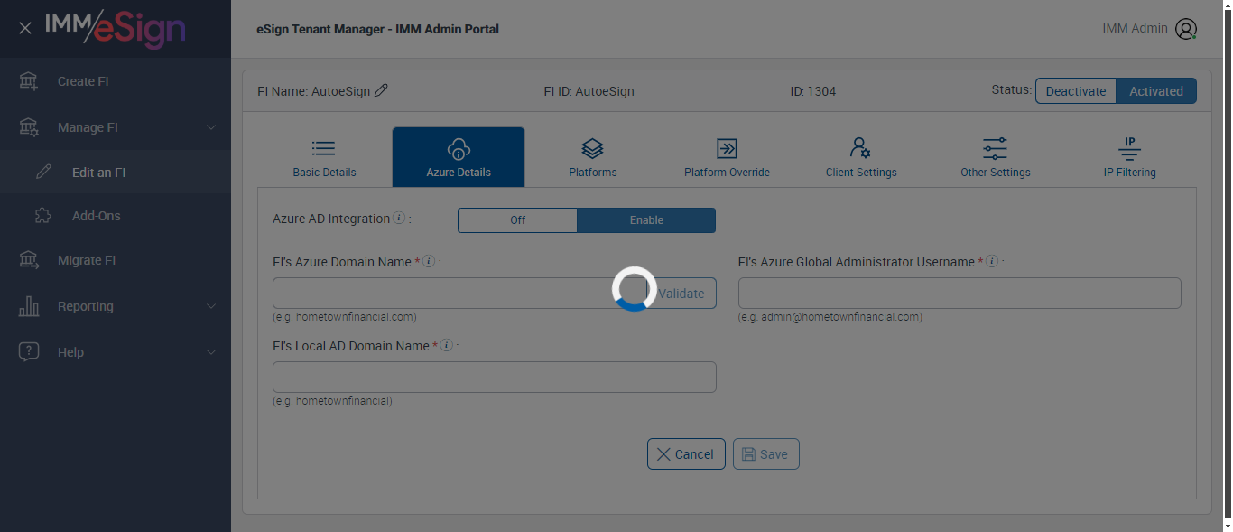Expand the Reporting menu chevron

click(211, 306)
